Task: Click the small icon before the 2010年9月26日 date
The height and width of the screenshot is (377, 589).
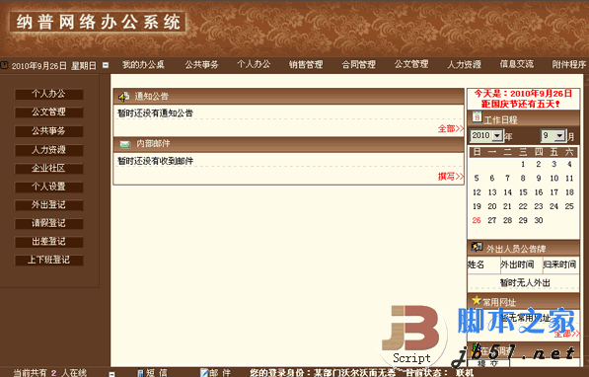Action: pos(4,65)
